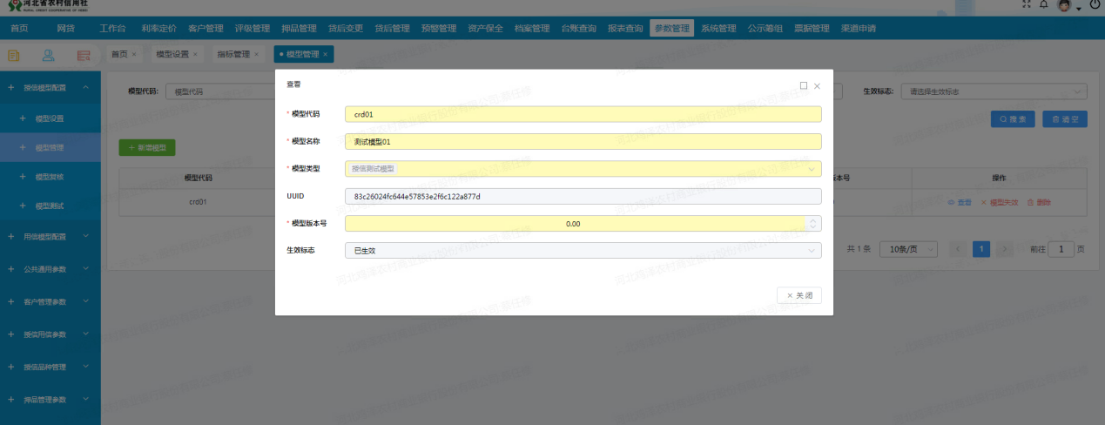Close the 模型设置 page tab
Viewport: 1105px width, 425px height.
pos(195,54)
